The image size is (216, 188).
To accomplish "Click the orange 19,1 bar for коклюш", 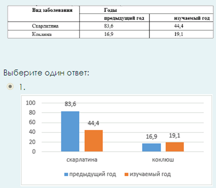I will [x=175, y=147].
